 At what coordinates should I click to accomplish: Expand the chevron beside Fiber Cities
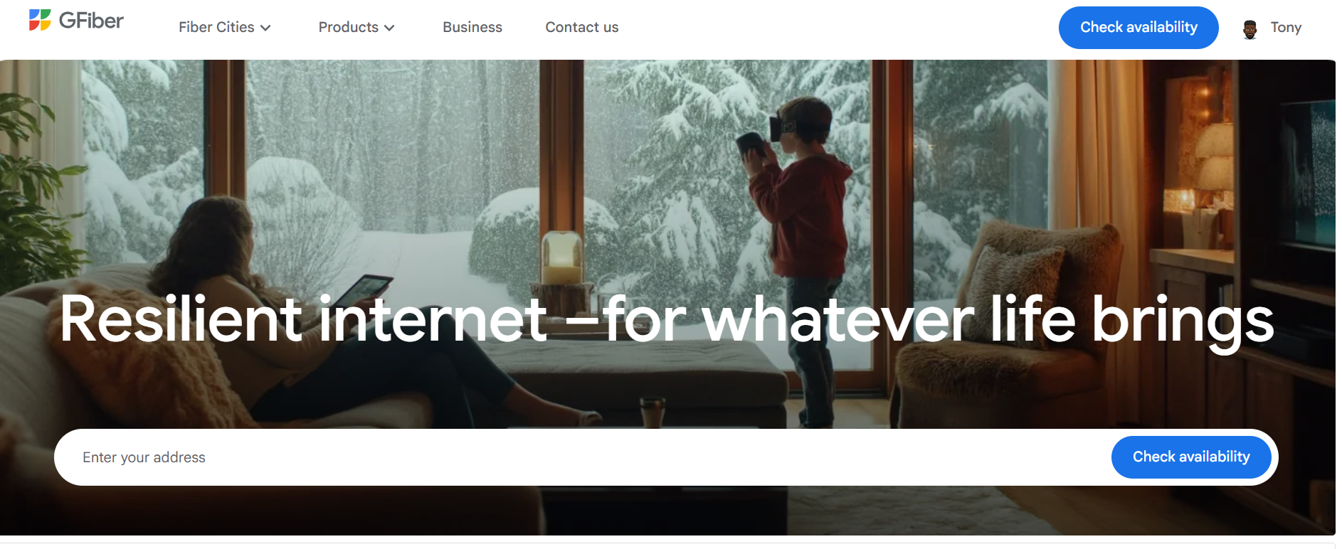(x=265, y=28)
